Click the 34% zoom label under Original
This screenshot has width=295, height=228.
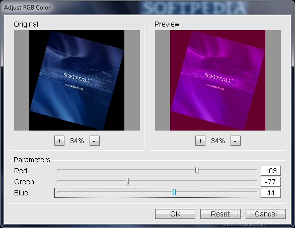[77, 141]
